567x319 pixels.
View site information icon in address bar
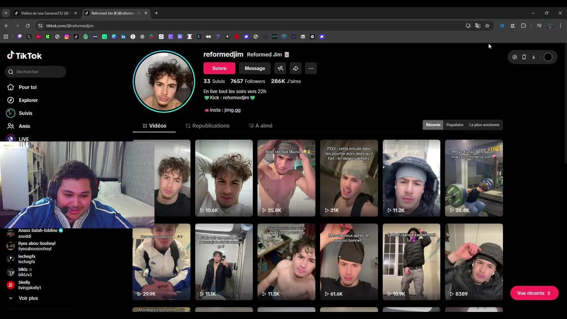(40, 26)
